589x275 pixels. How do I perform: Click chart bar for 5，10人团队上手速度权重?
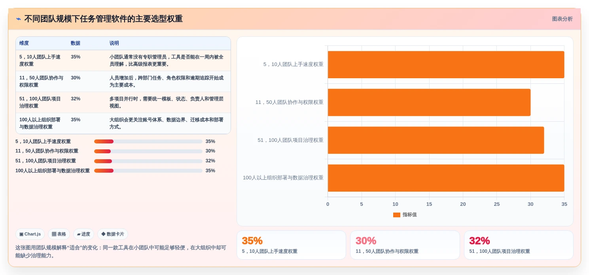446,64
